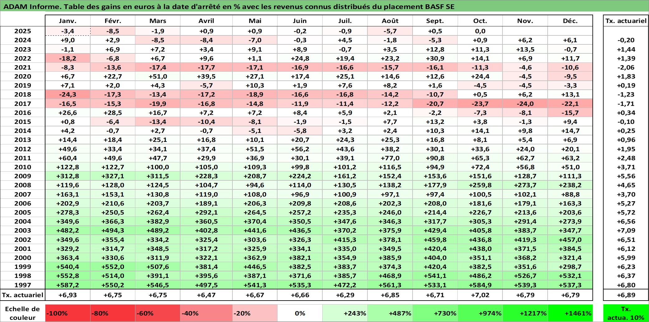The image size is (649, 322).
Task: Click the -100% red color scale swatch
Action: click(68, 313)
